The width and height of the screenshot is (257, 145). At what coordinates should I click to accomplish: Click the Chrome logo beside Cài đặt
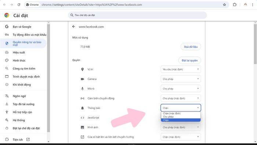click(7, 15)
